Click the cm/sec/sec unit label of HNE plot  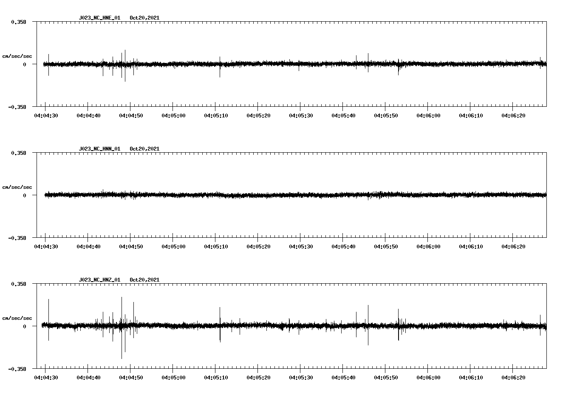click(x=17, y=56)
